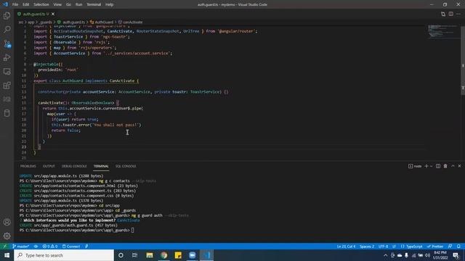Viewport: 465px width, 261px height.
Task: Close the auth.guard.ts editor tab
Action: pos(53,14)
